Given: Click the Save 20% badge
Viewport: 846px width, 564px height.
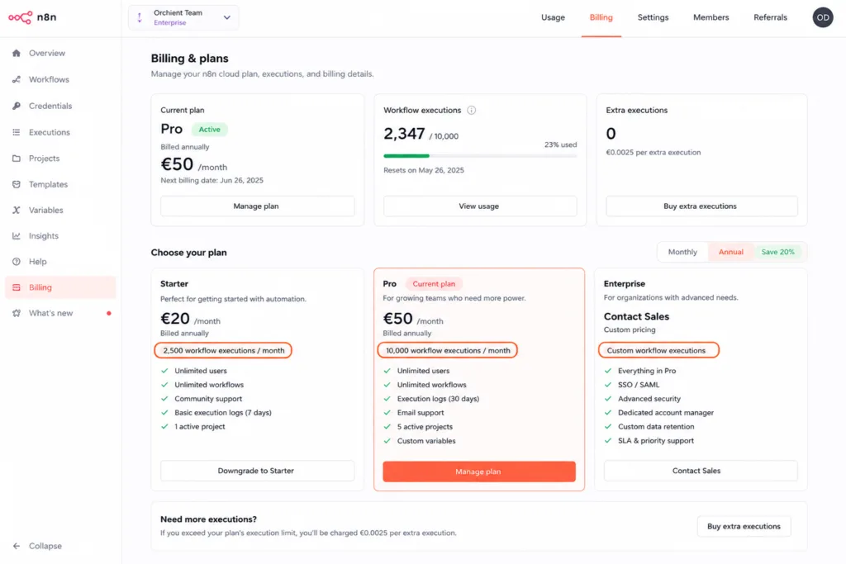Looking at the screenshot, I should 777,252.
